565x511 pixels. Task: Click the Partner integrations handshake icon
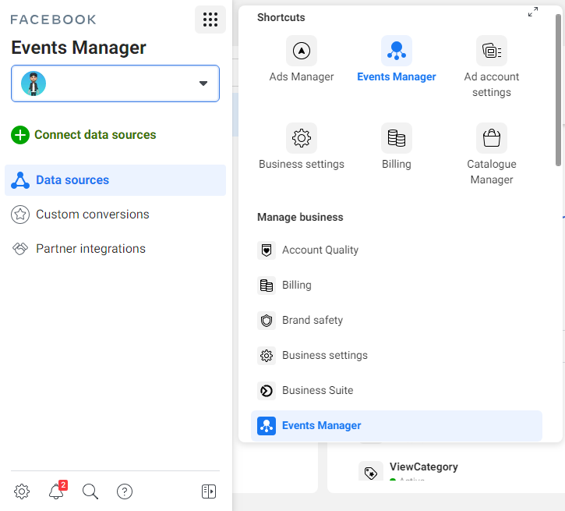pos(20,248)
